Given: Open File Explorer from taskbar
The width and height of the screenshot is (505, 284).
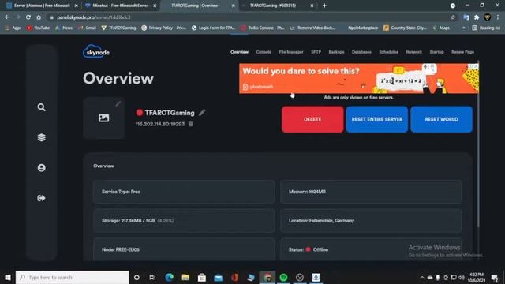Looking at the screenshot, I should pos(185,277).
